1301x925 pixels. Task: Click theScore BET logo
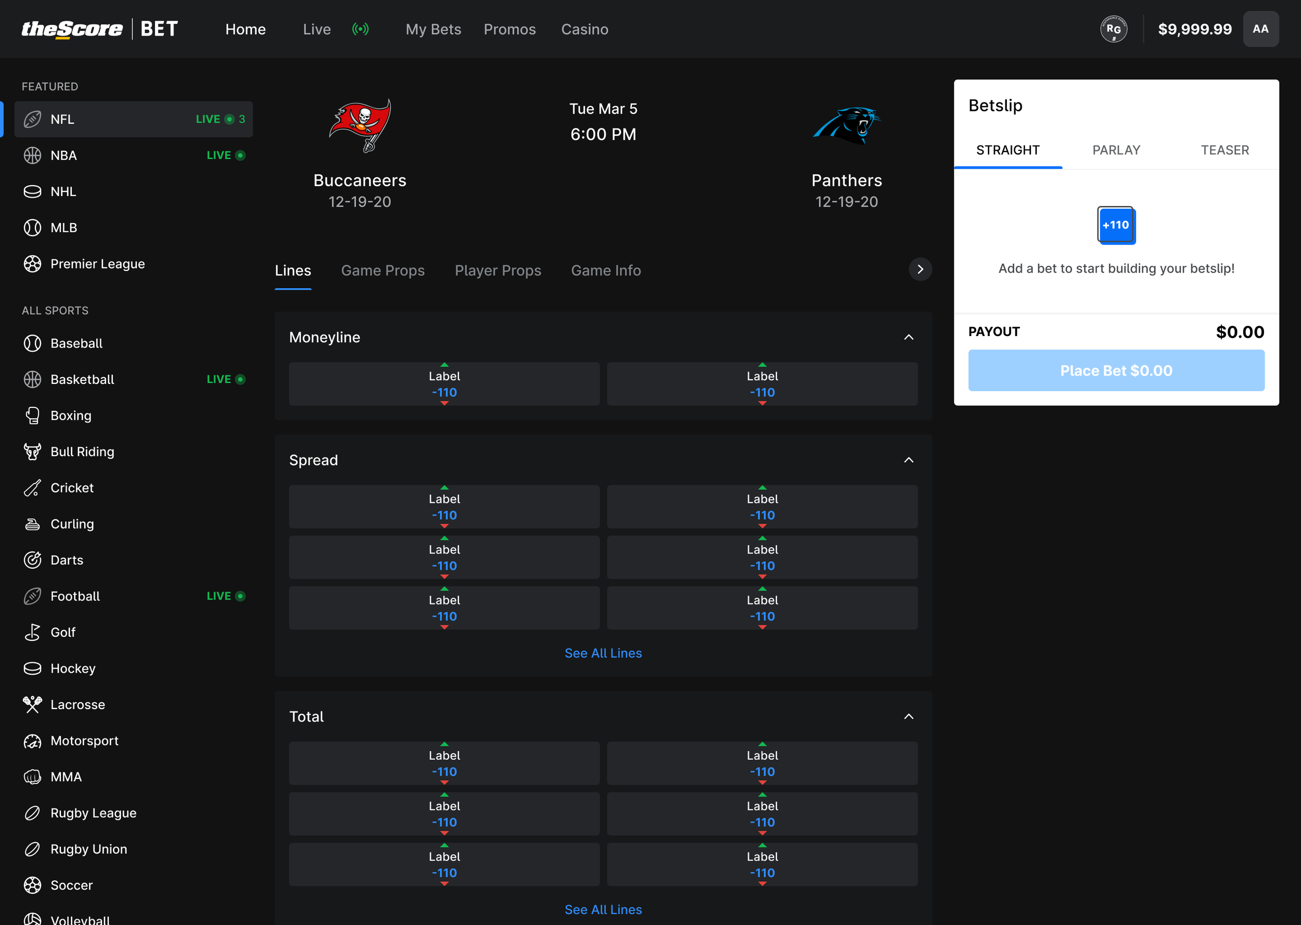point(100,29)
